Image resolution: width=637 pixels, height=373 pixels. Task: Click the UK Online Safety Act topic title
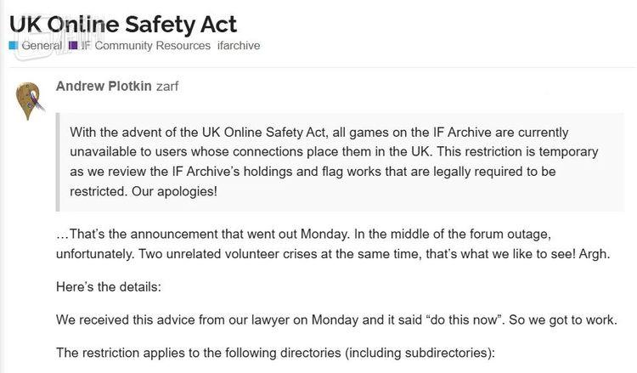pos(123,23)
